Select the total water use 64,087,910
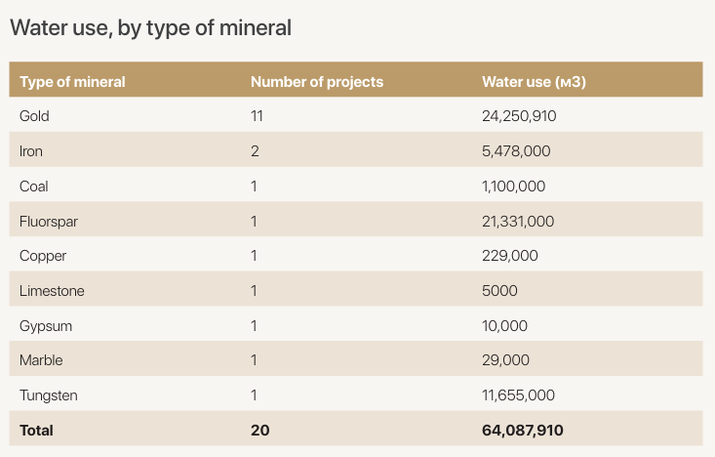715x457 pixels. click(x=523, y=430)
